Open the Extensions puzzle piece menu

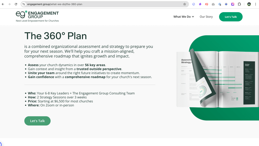239,4
